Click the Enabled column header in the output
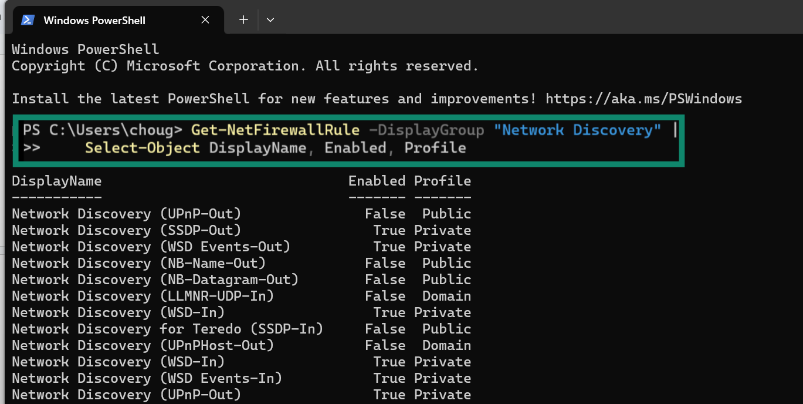 pos(377,181)
